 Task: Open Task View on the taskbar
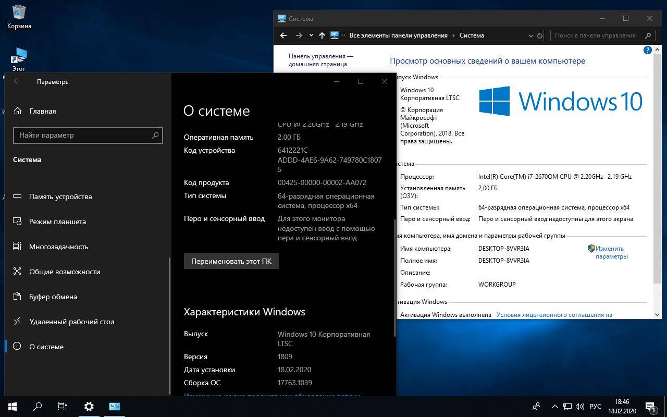[x=63, y=407]
